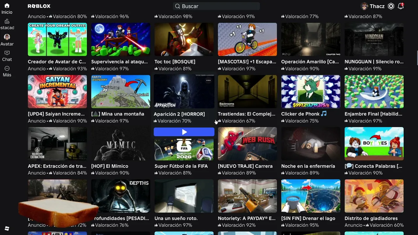The height and width of the screenshot is (235, 418).
Task: Open The Mimic game thumbnail
Action: (121, 144)
